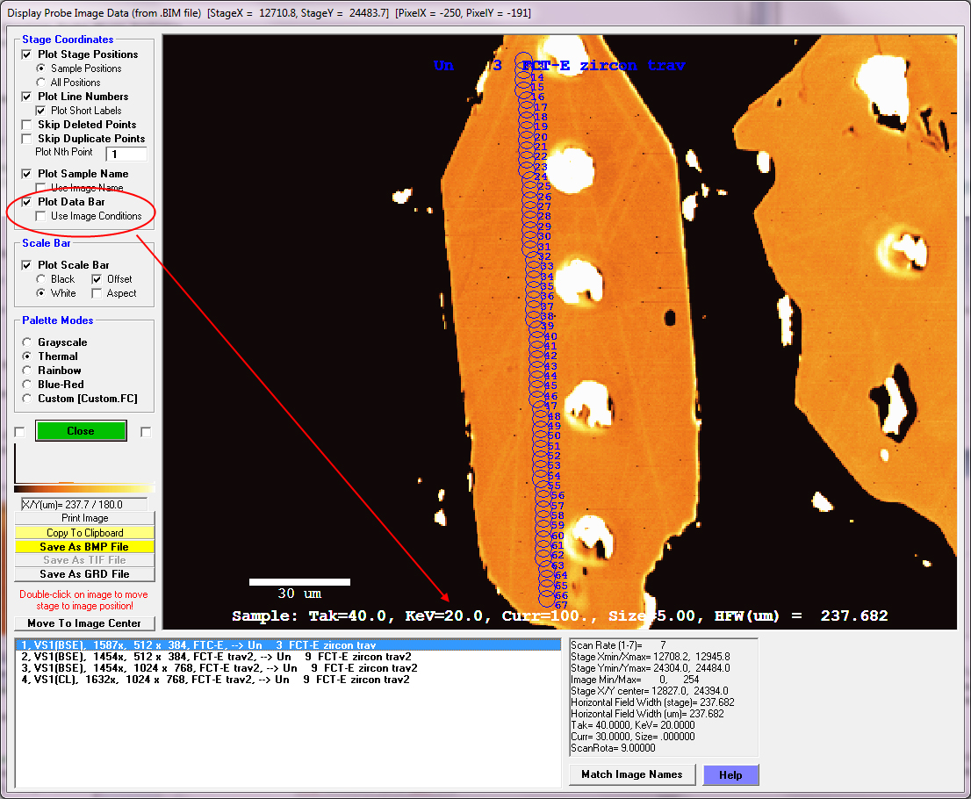Enable the Plot Stage Positions checkbox
971x799 pixels.
(x=26, y=54)
